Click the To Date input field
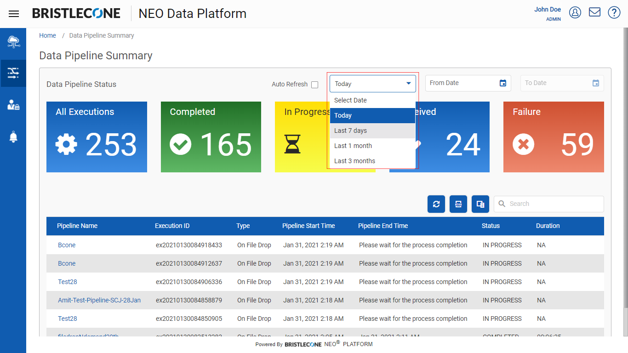This screenshot has width=628, height=353. [x=562, y=83]
